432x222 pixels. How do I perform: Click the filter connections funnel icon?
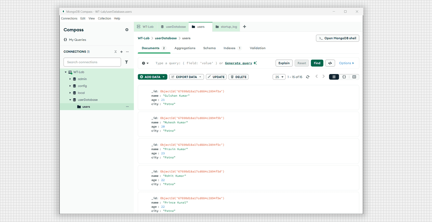click(127, 62)
